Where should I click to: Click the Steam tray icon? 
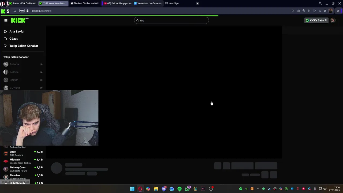269,189
